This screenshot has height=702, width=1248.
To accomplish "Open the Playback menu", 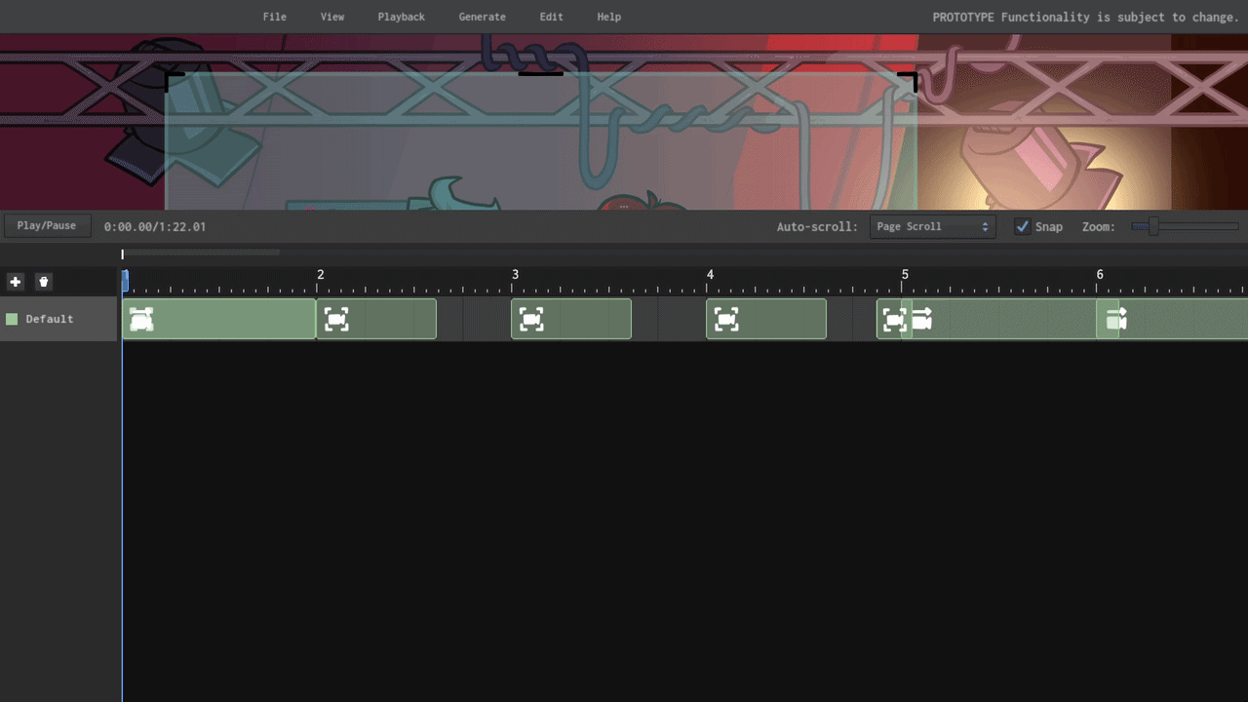I will pos(401,17).
